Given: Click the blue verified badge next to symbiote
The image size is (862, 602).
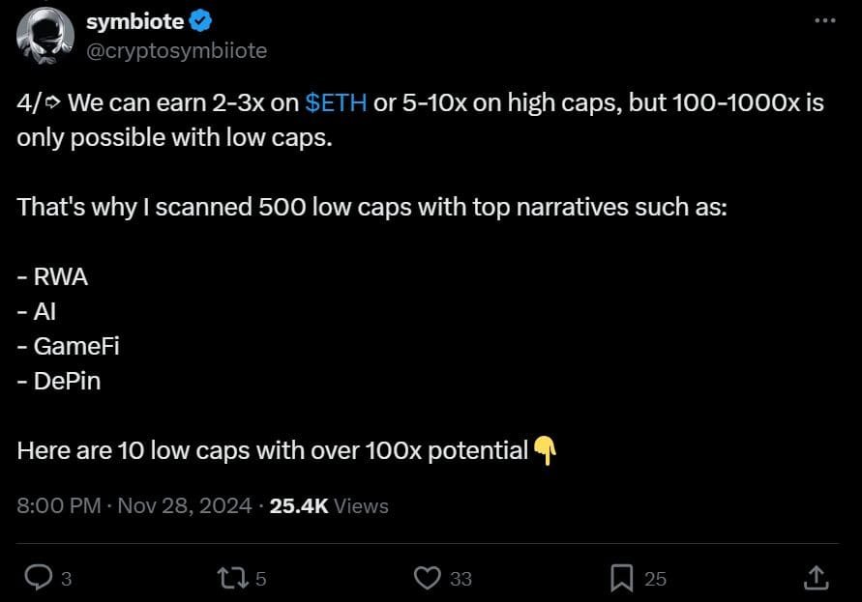Looking at the screenshot, I should tap(198, 19).
